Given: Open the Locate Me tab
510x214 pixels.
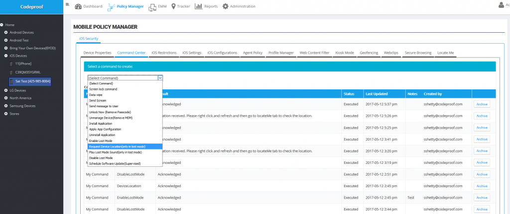Looking at the screenshot, I should 445,53.
